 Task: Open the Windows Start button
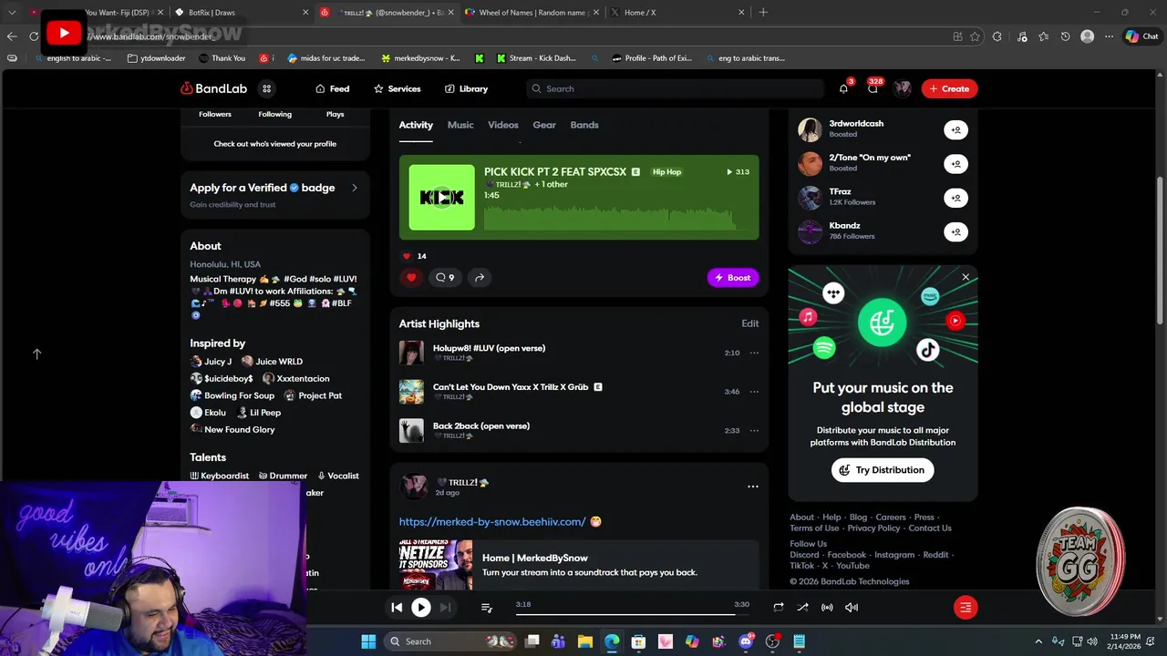[368, 641]
